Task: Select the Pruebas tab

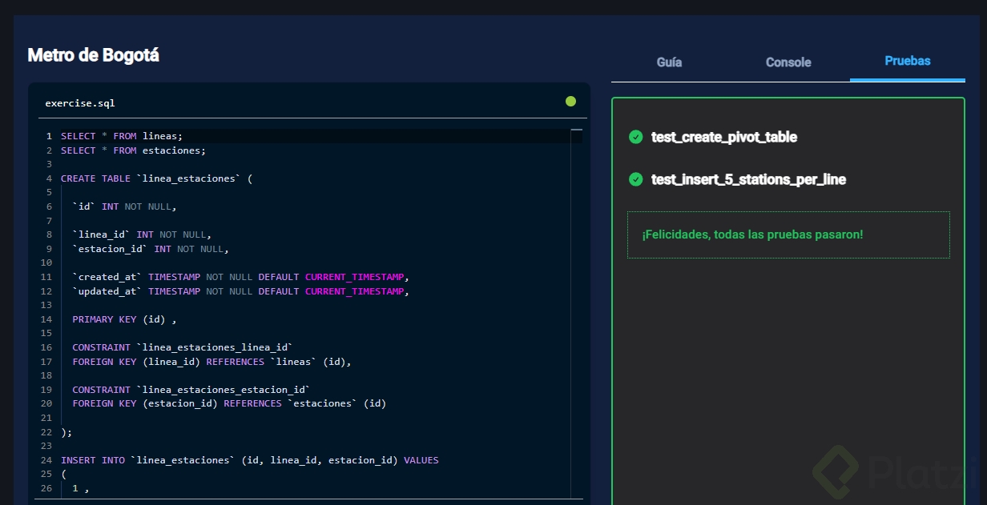Action: click(908, 61)
